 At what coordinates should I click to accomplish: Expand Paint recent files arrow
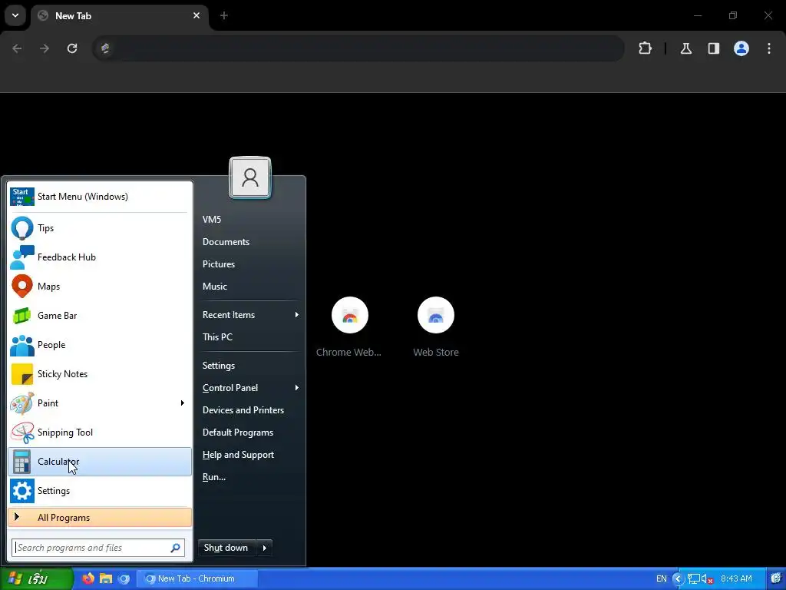point(183,403)
